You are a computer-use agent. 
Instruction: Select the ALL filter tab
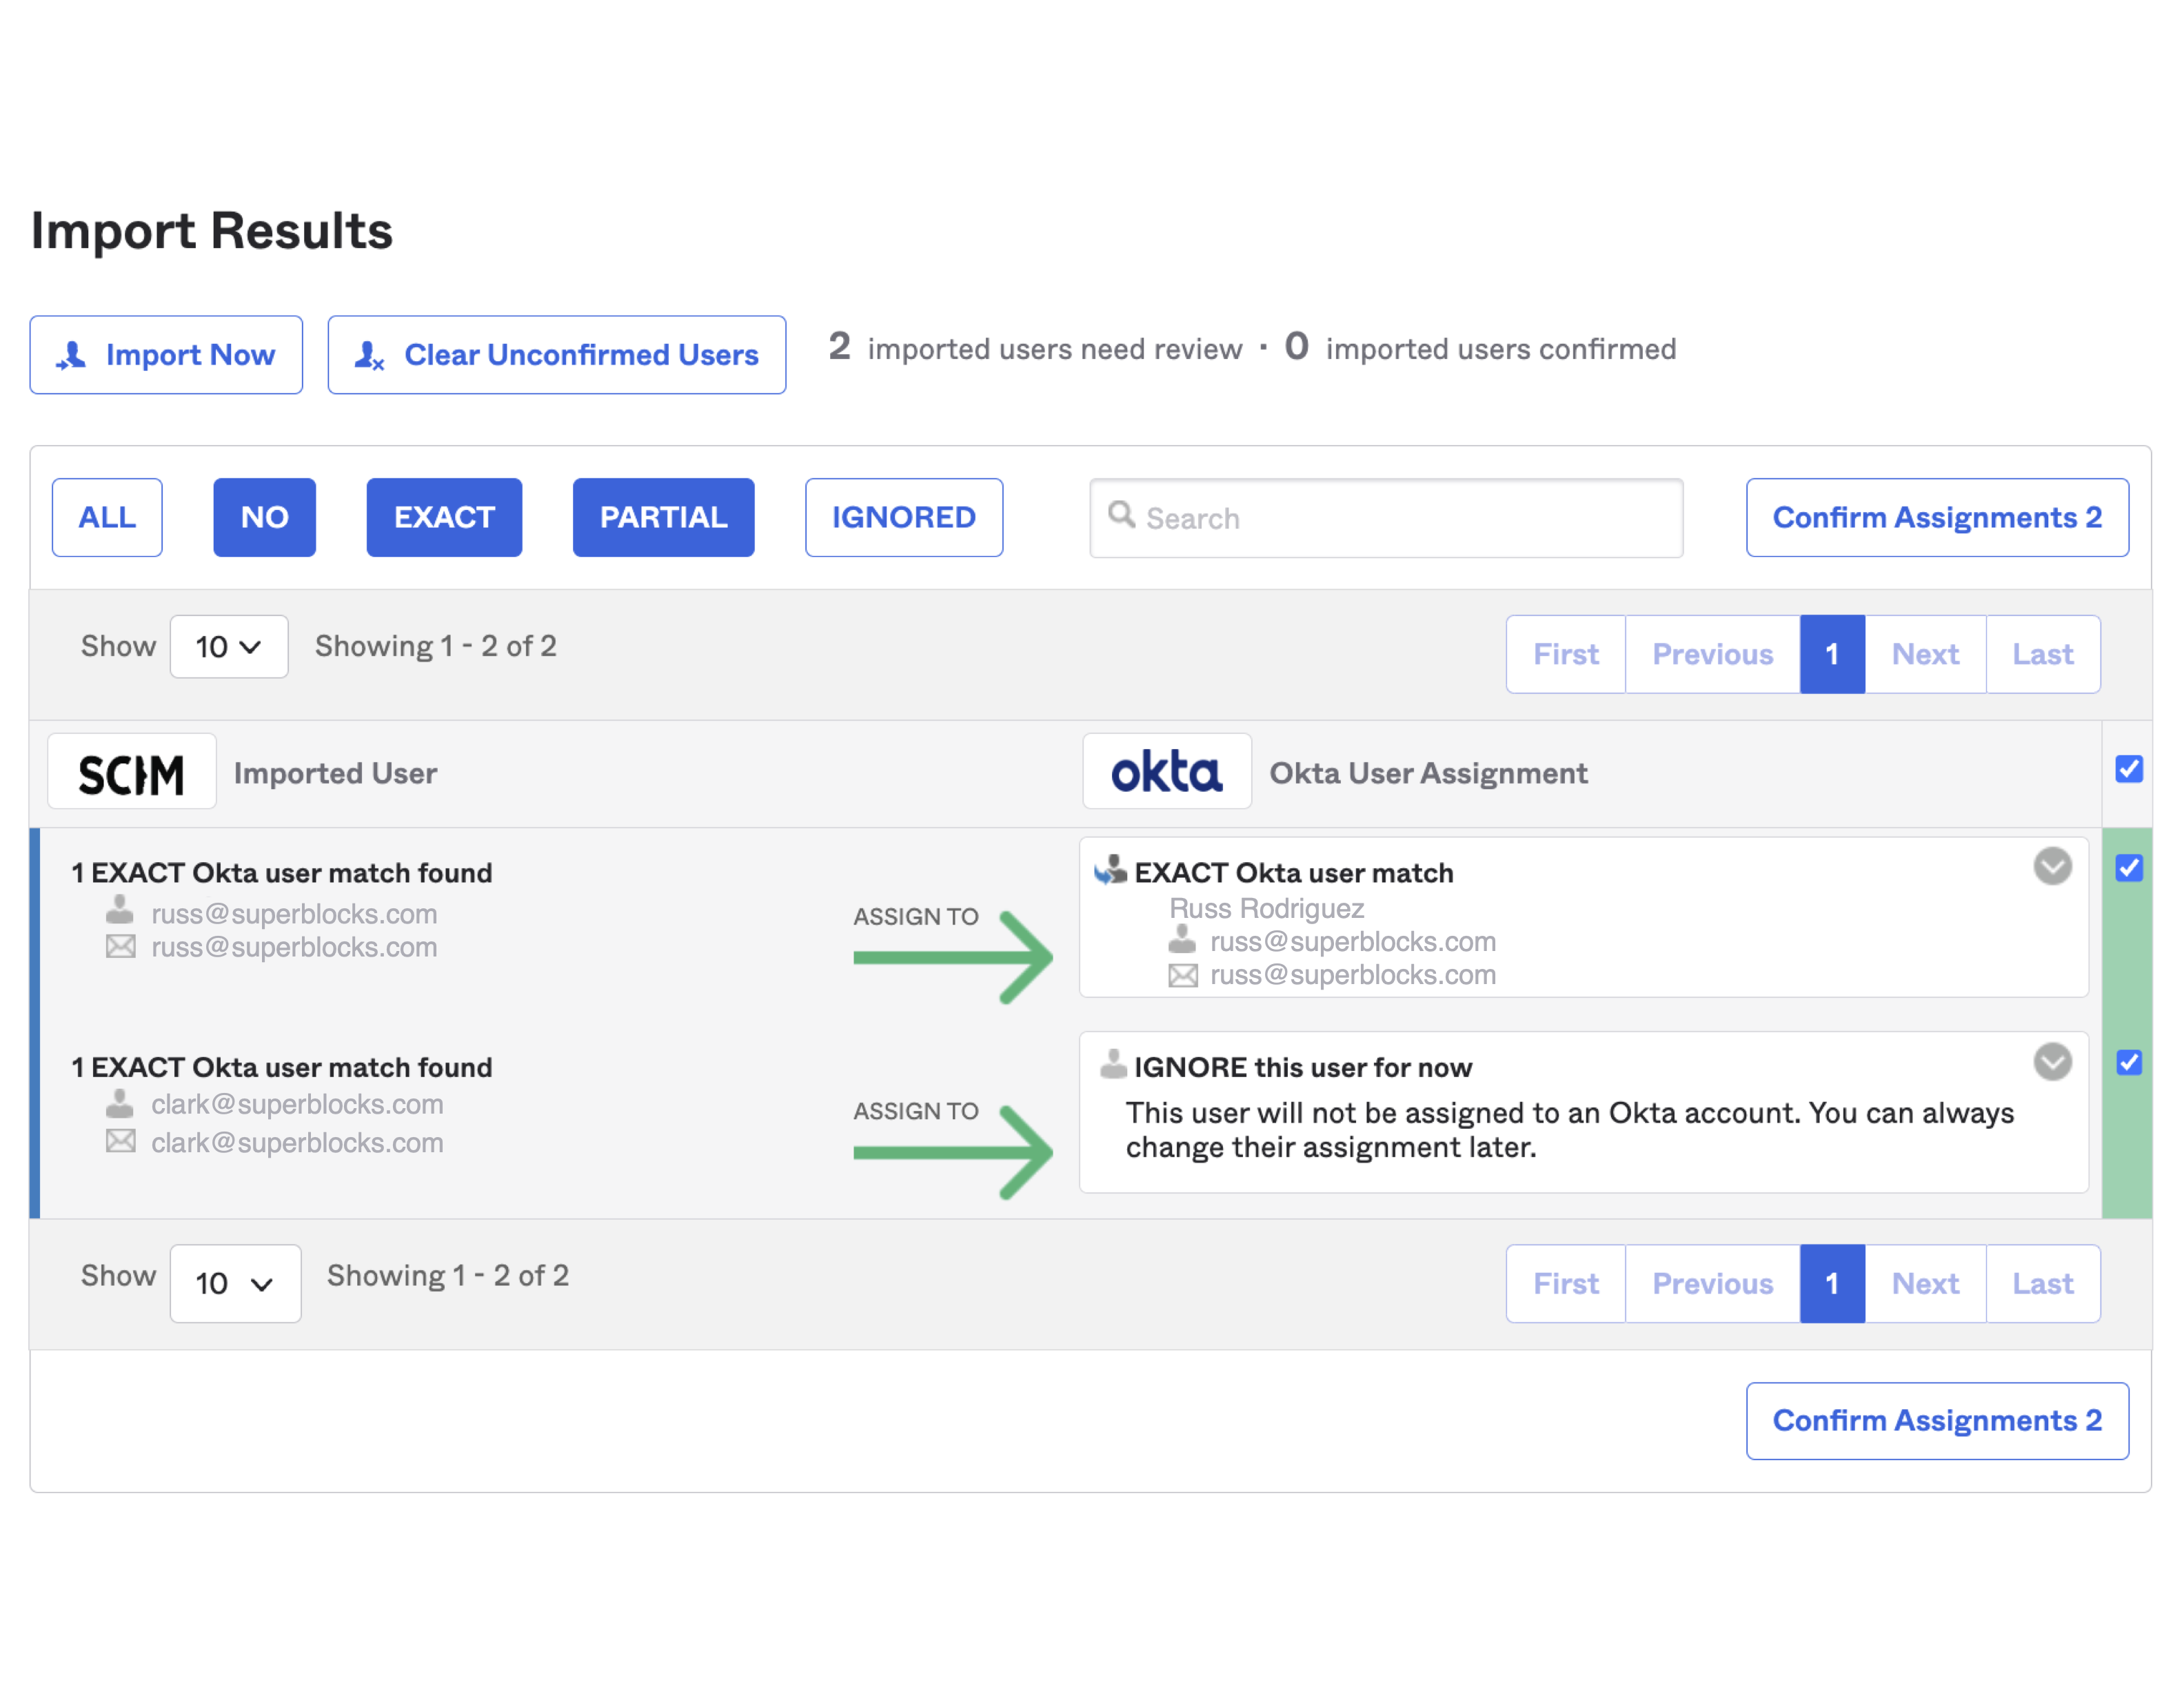pos(107,518)
